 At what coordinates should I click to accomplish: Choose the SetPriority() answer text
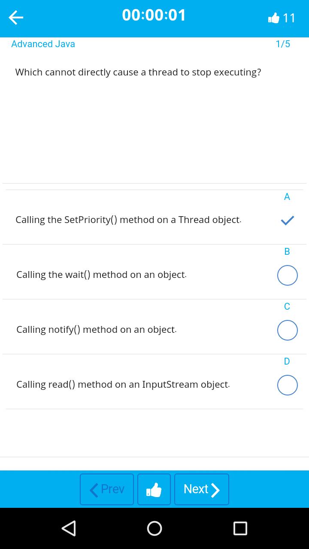click(x=128, y=220)
